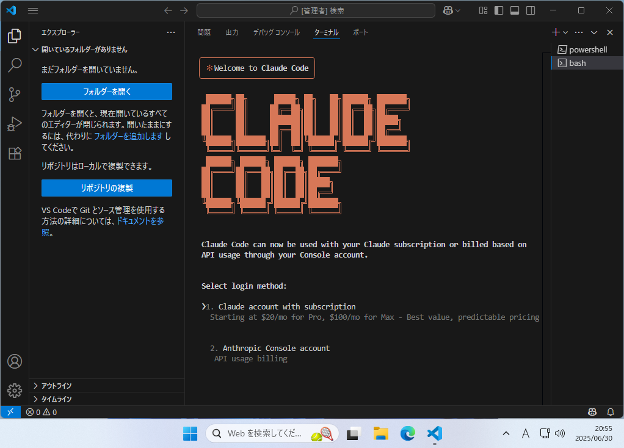Click the command center search box
The image size is (624, 448).
coord(316,11)
